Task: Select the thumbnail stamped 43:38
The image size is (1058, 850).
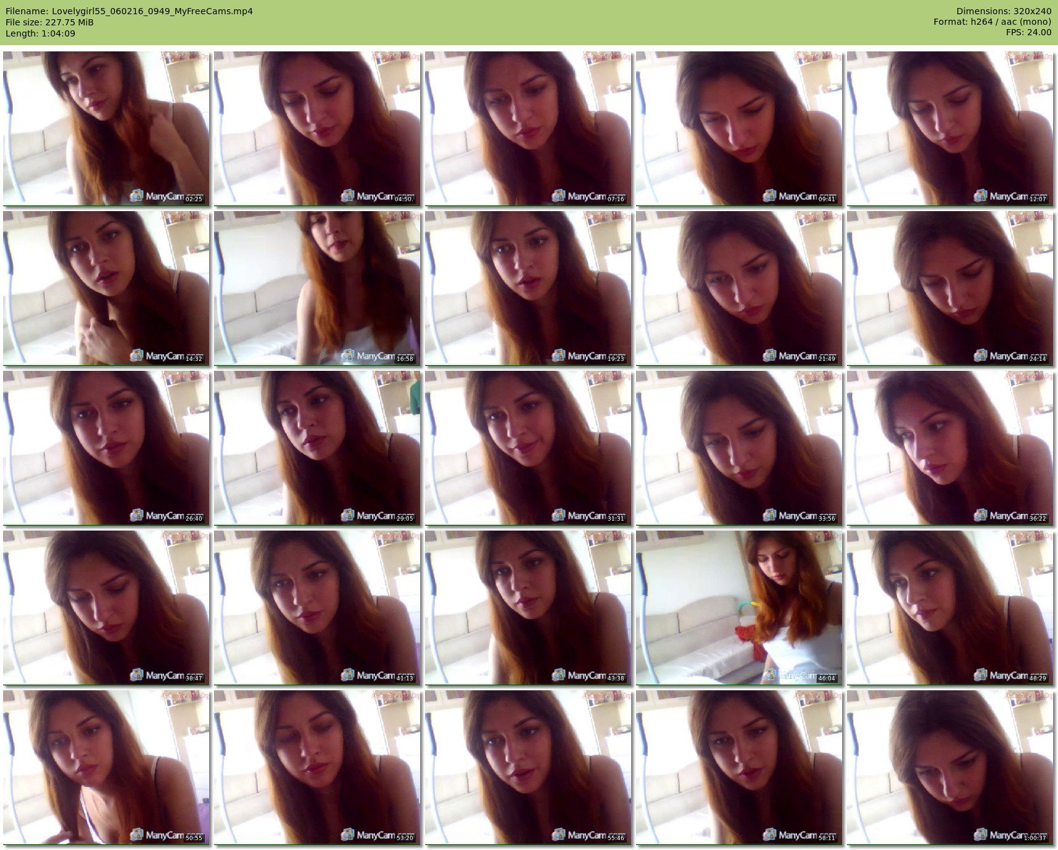Action: (x=528, y=607)
